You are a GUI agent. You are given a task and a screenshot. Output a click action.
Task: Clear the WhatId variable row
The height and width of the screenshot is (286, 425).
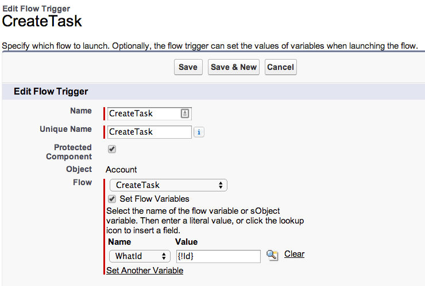tap(294, 254)
